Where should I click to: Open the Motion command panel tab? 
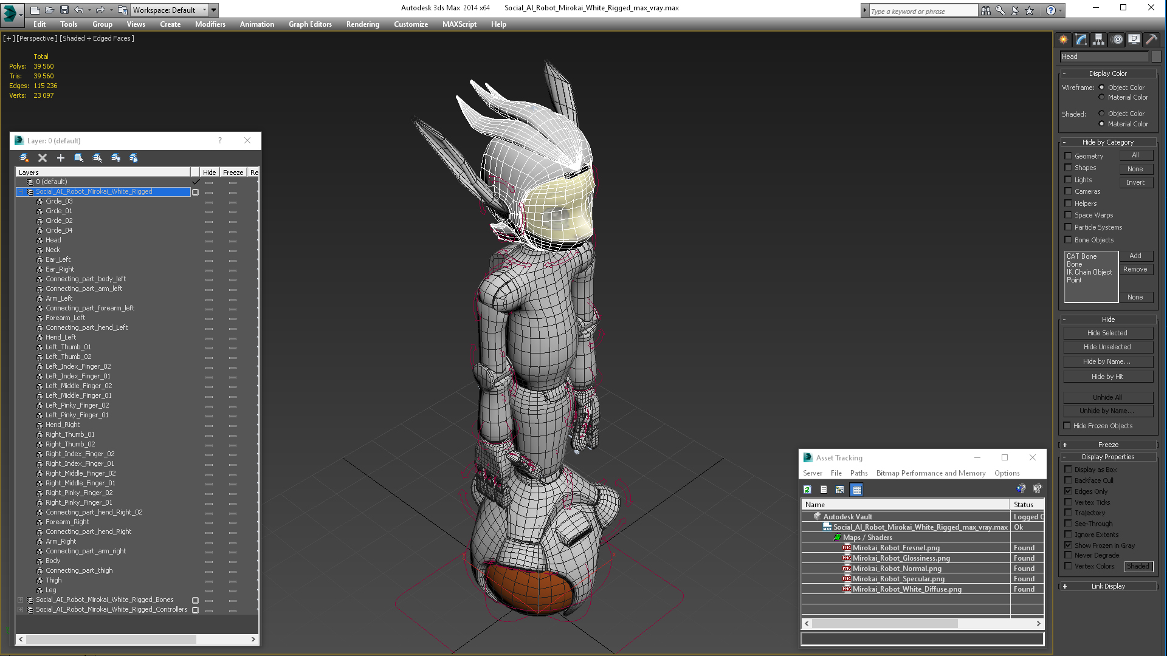coord(1117,39)
